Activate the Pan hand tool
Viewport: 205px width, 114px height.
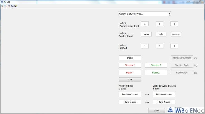9,6
